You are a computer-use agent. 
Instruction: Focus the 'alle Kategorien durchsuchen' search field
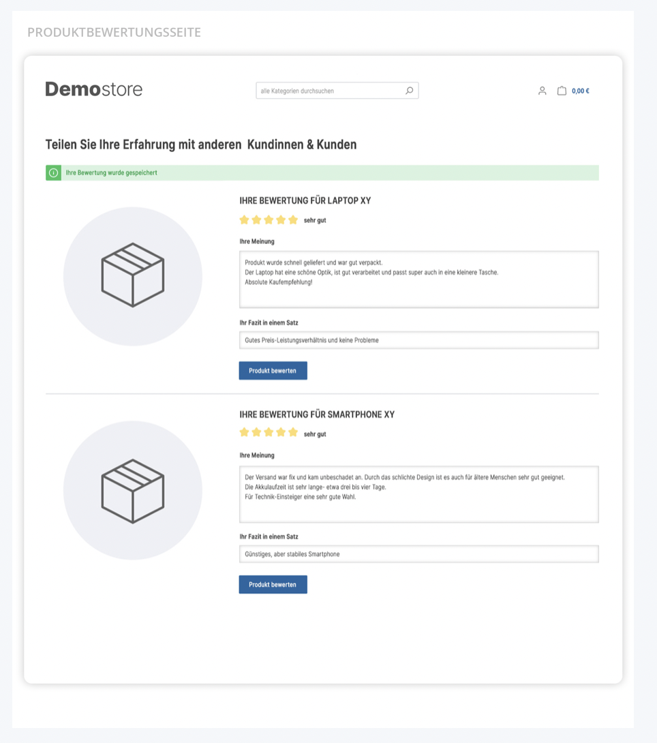pyautogui.click(x=337, y=91)
